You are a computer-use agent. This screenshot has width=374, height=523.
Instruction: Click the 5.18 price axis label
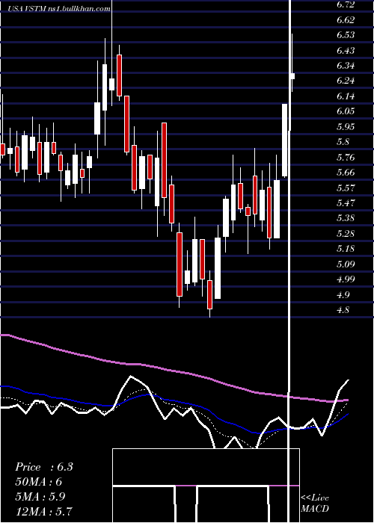[346, 249]
